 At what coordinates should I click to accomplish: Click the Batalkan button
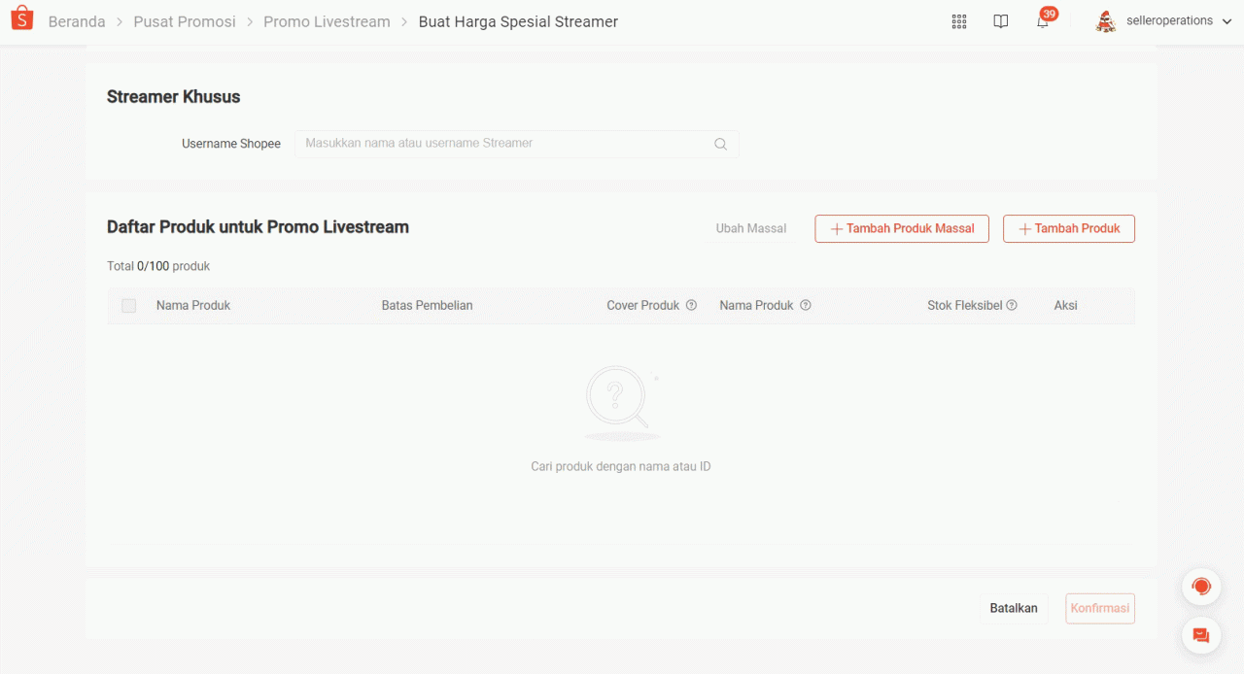coord(1013,608)
